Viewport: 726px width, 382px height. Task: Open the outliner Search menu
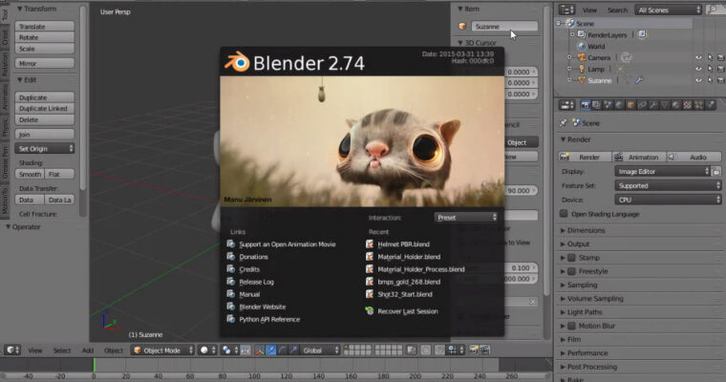[618, 11]
